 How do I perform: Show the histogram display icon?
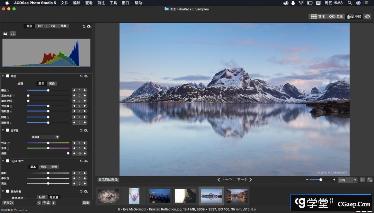pyautogui.click(x=6, y=34)
